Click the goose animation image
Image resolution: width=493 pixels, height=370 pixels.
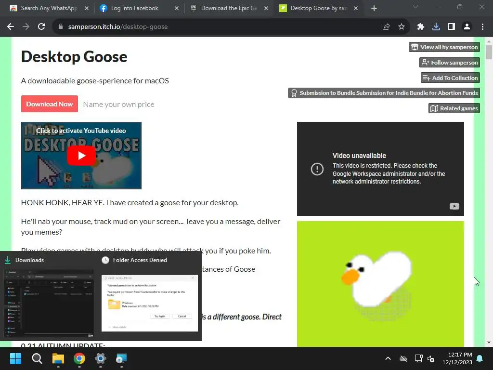(x=380, y=284)
